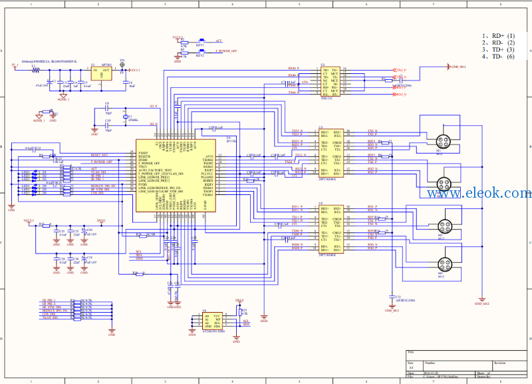Click the Drawn By field
This screenshot has width=532, height=384.
(501, 377)
